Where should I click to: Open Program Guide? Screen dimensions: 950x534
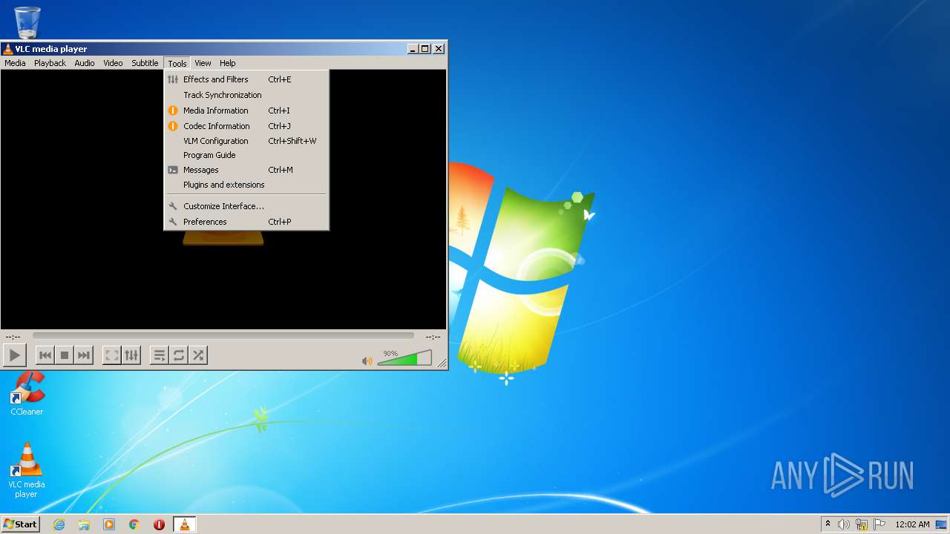point(246,155)
